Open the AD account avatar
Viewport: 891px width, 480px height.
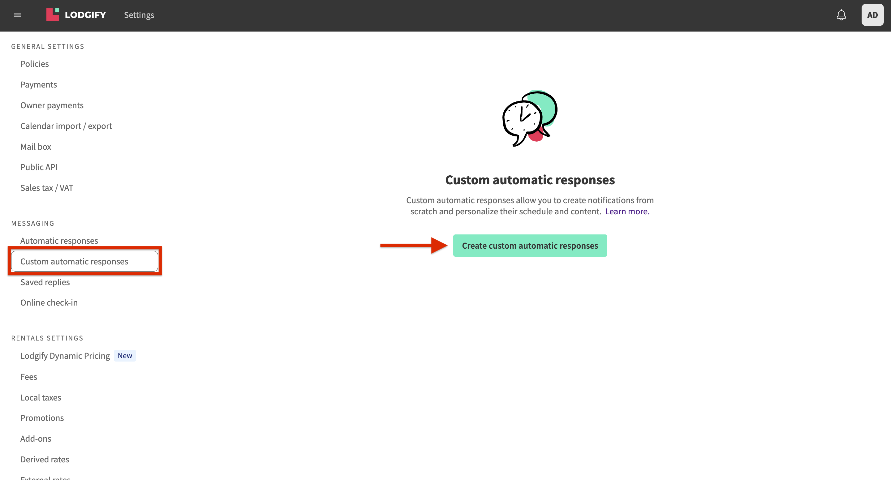coord(872,15)
